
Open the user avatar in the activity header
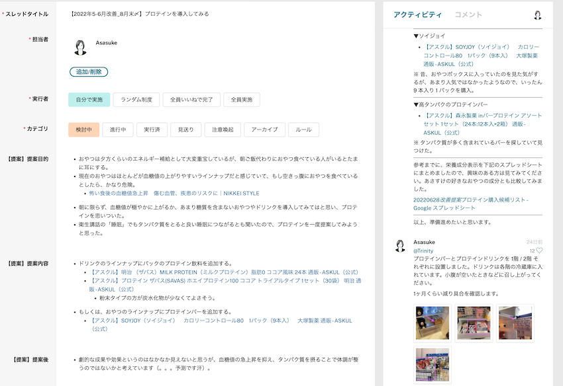538,15
